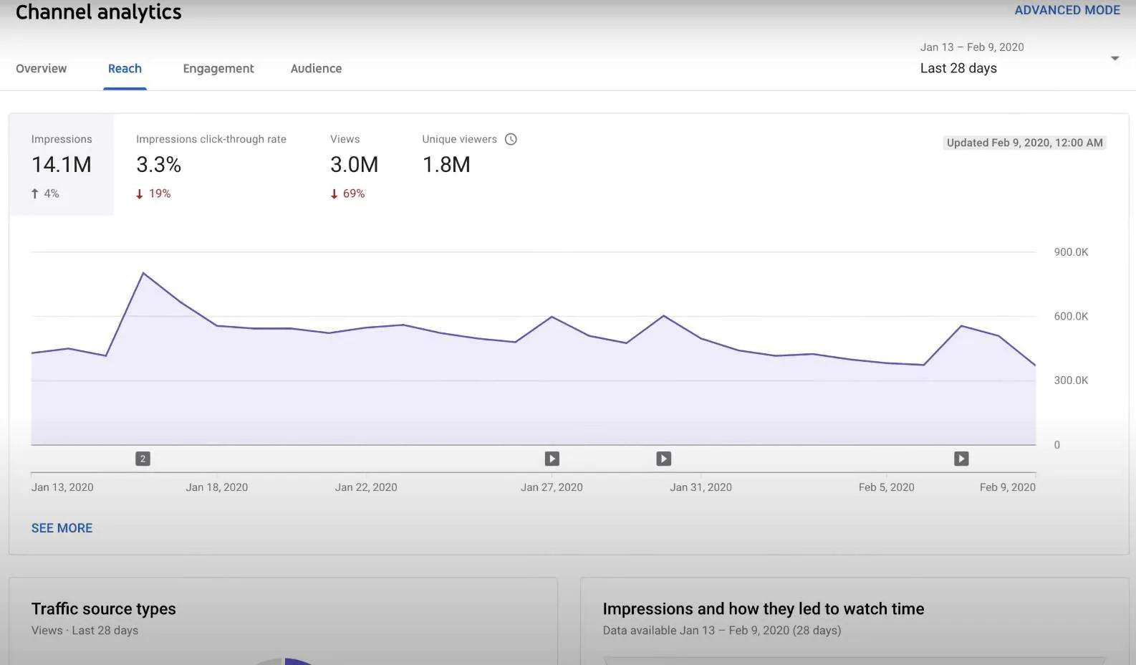The width and height of the screenshot is (1136, 665).
Task: Show Impressions click-through rate chart
Action: pyautogui.click(x=211, y=165)
